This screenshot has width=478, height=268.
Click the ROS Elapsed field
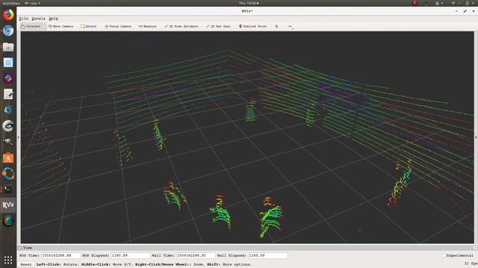click(x=130, y=255)
